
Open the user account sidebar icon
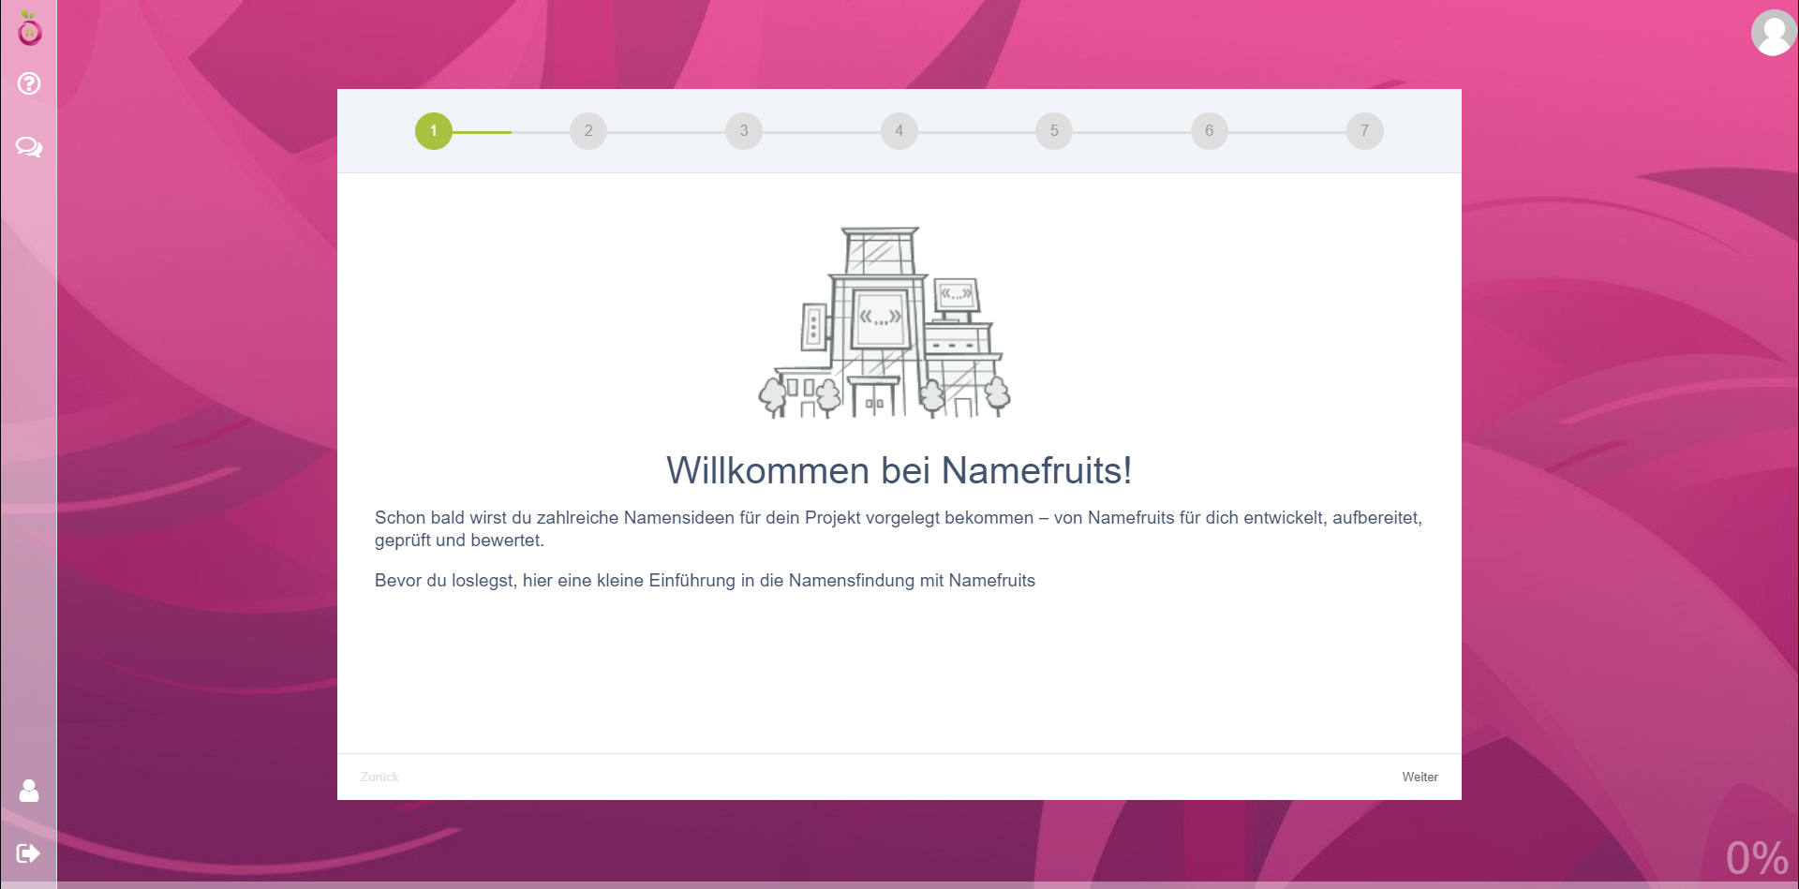[x=29, y=791]
